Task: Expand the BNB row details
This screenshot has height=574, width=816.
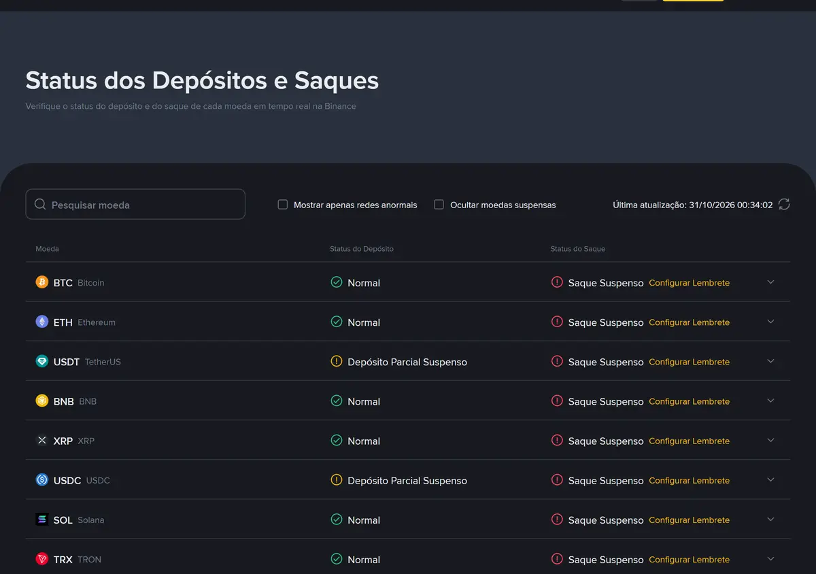Action: coord(770,401)
